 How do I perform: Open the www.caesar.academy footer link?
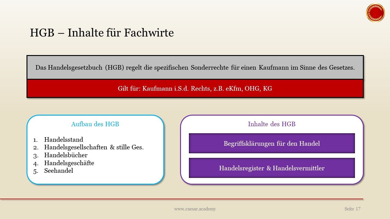195,209
